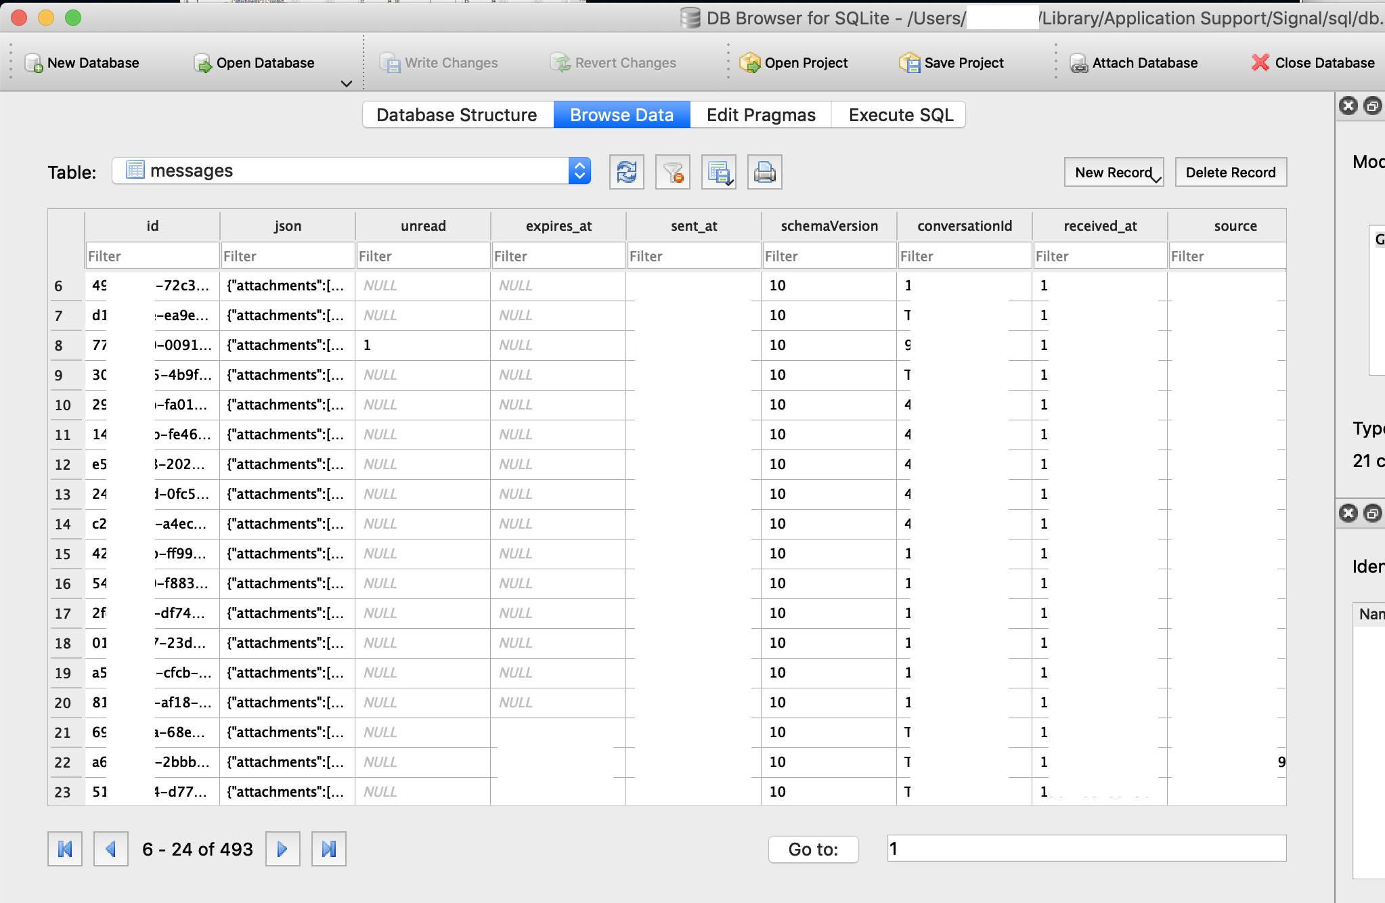Focus the received_at filter field
The width and height of the screenshot is (1385, 903).
click(1100, 256)
